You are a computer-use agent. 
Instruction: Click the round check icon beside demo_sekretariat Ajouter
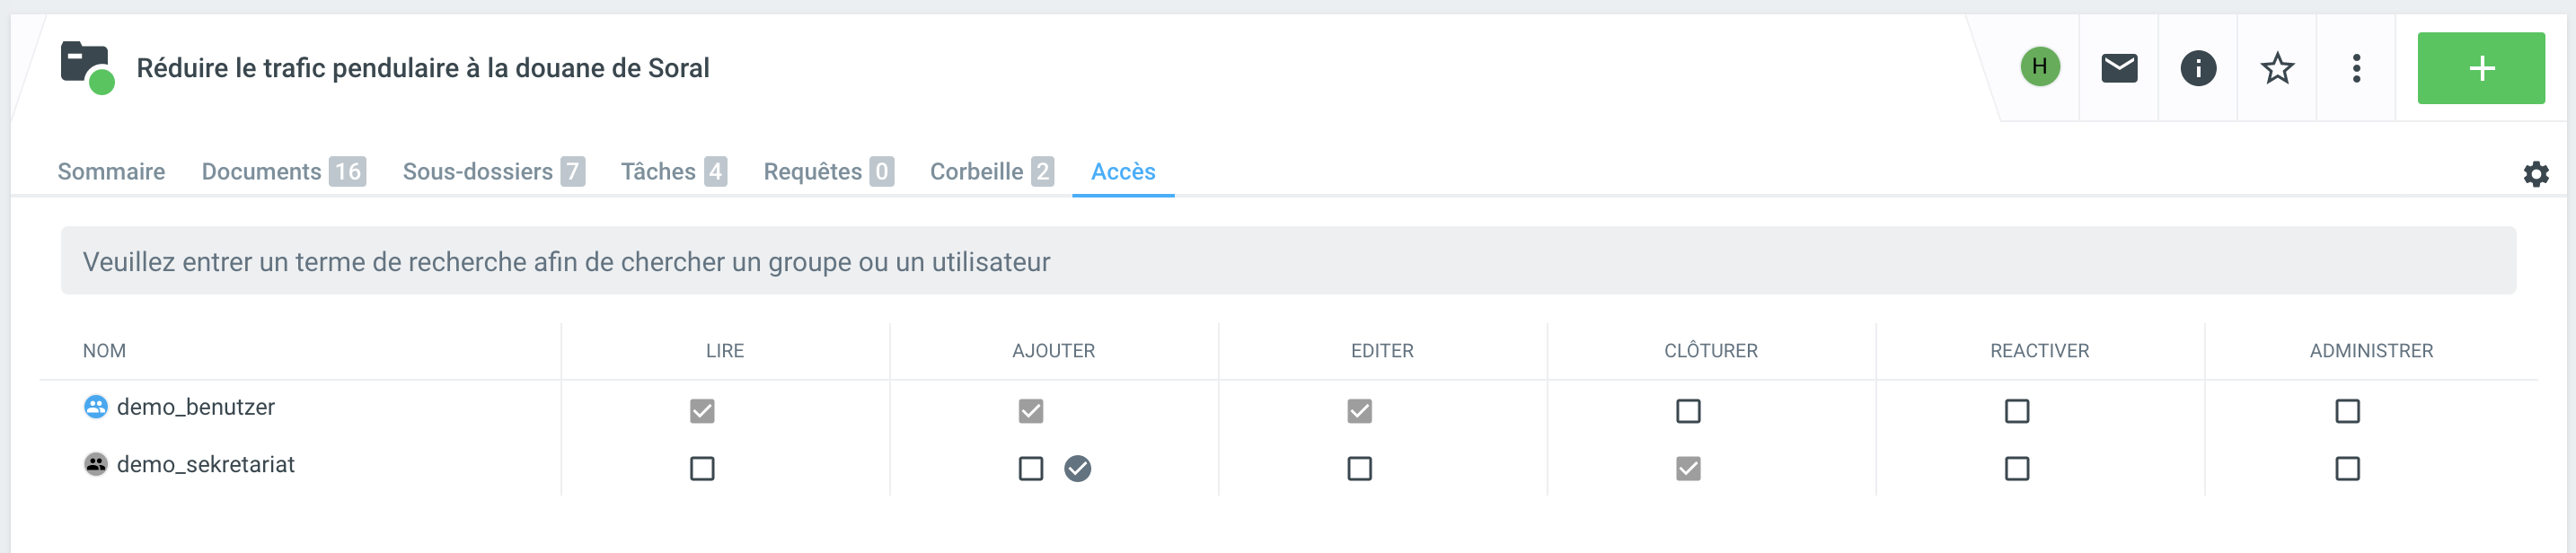(1077, 468)
